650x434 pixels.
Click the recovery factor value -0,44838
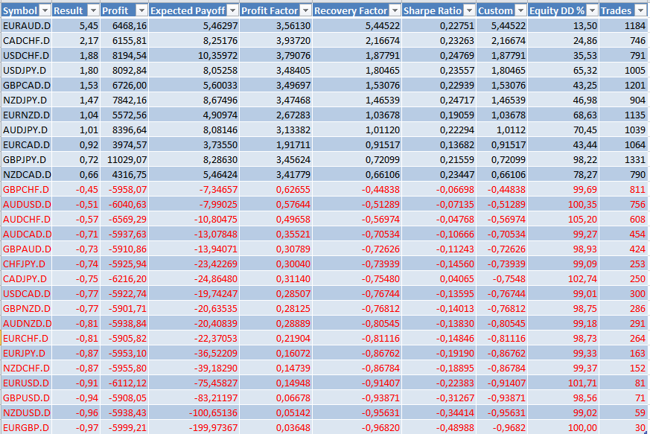(380, 190)
